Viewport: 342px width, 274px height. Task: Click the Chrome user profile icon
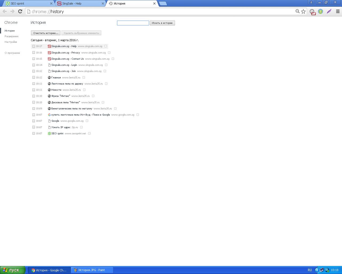pyautogui.click(x=311, y=2)
